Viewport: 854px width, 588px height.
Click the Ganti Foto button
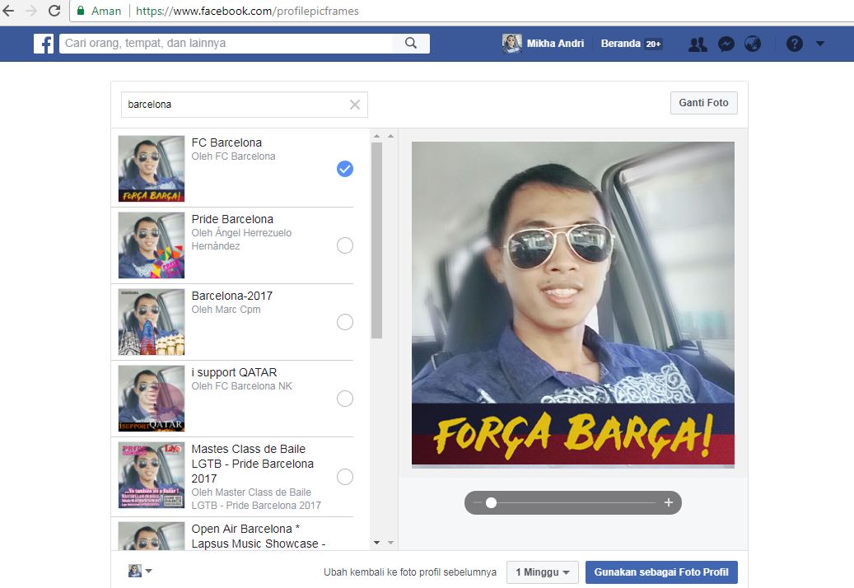click(703, 103)
